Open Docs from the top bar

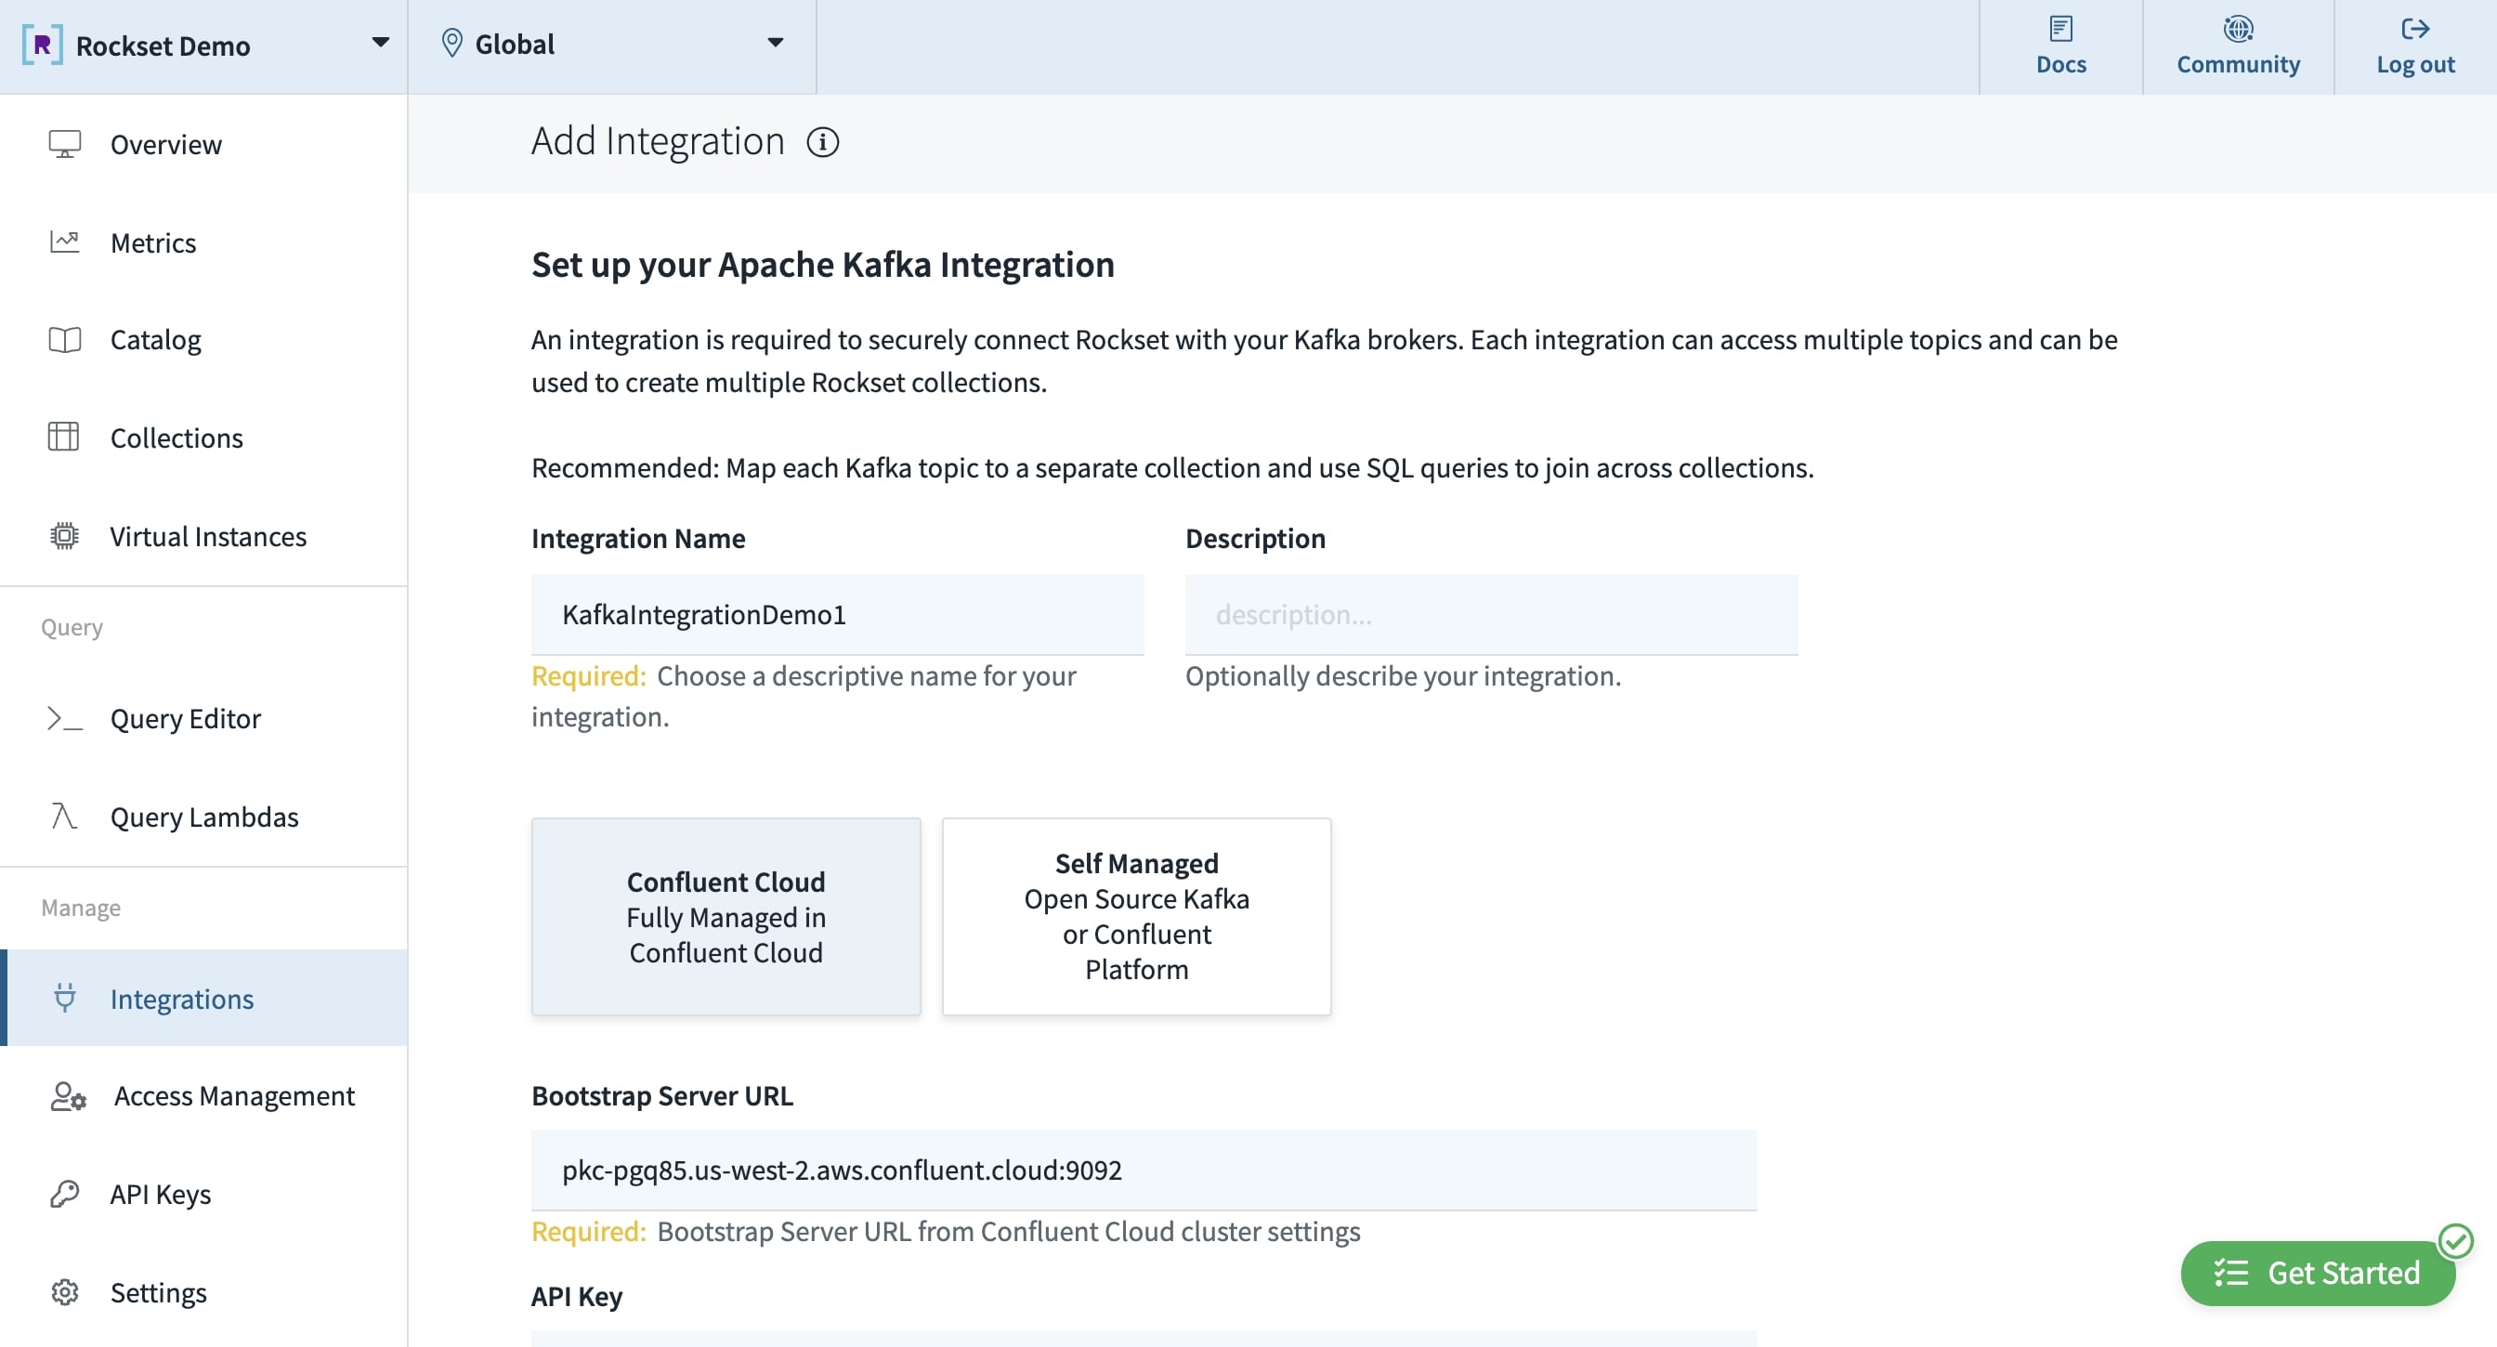click(2059, 46)
